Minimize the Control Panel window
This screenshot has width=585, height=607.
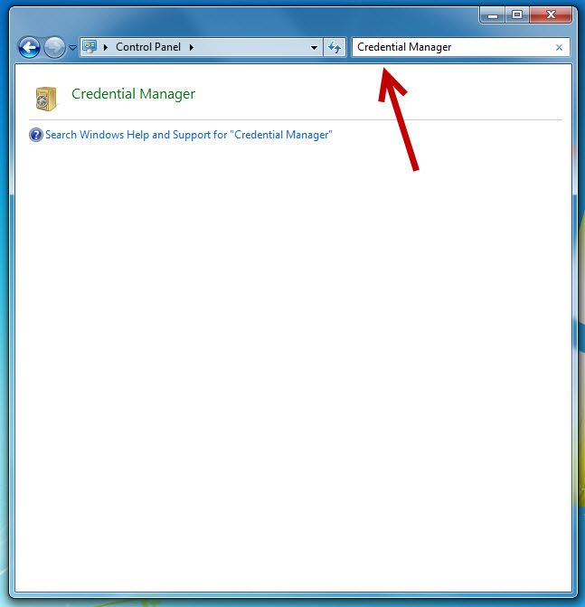click(493, 15)
